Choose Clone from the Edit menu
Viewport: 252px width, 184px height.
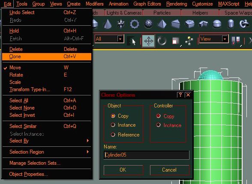[47, 56]
